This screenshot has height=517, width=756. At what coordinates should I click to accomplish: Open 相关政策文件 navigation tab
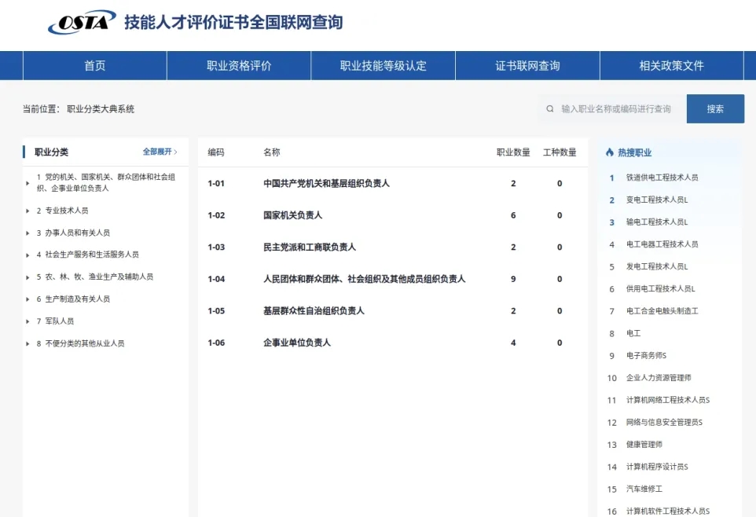(x=671, y=66)
